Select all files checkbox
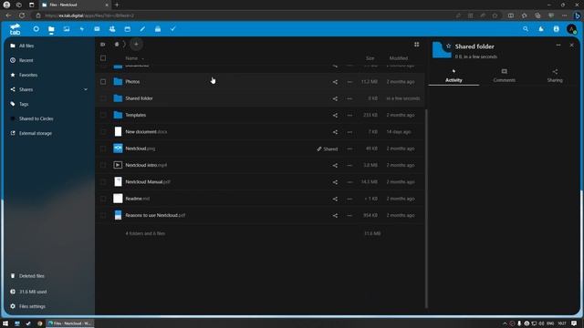584x328 pixels. click(x=103, y=58)
